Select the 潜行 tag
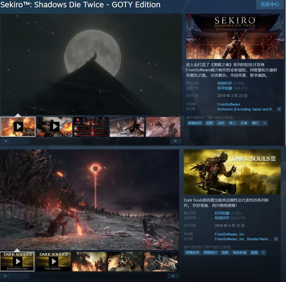The height and width of the screenshot is (282, 286). click(x=255, y=123)
